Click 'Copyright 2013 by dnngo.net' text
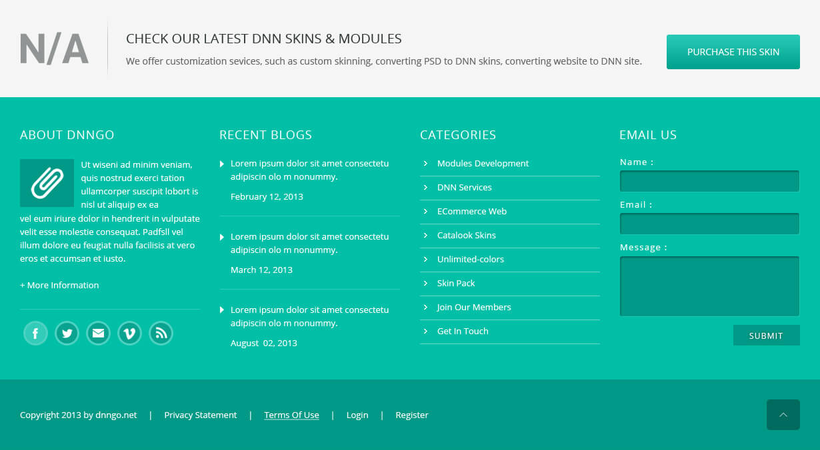The image size is (820, 450). click(79, 415)
